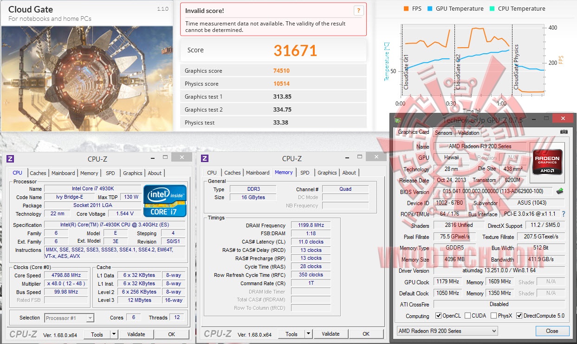Click the Physics score value 10514
The image size is (577, 344).
pyautogui.click(x=281, y=84)
